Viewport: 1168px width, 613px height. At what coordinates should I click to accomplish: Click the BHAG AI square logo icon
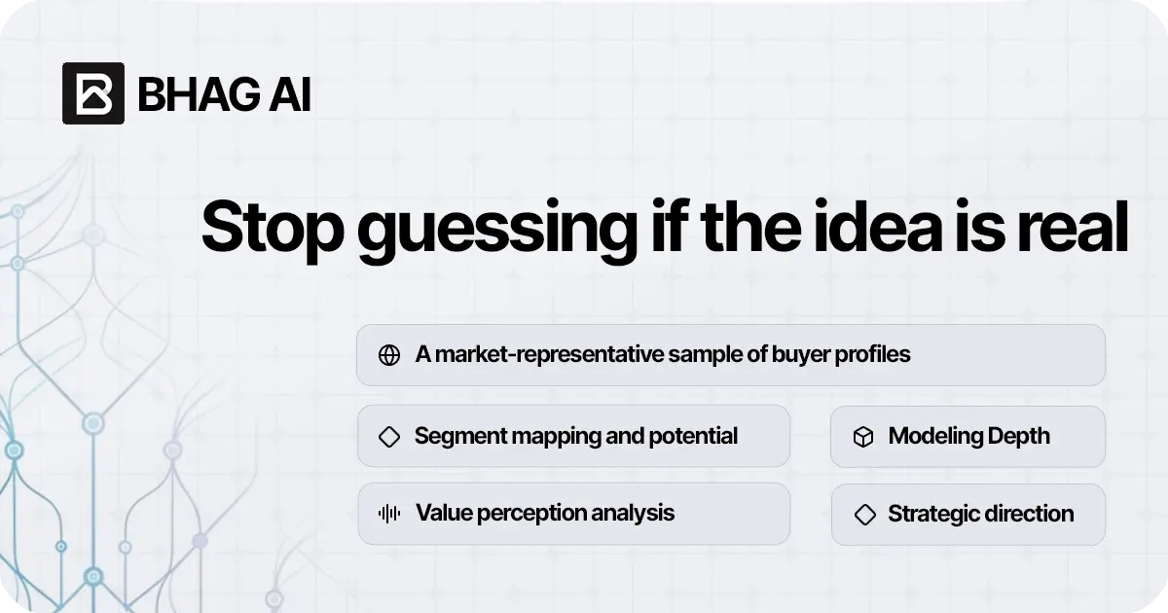pos(93,93)
